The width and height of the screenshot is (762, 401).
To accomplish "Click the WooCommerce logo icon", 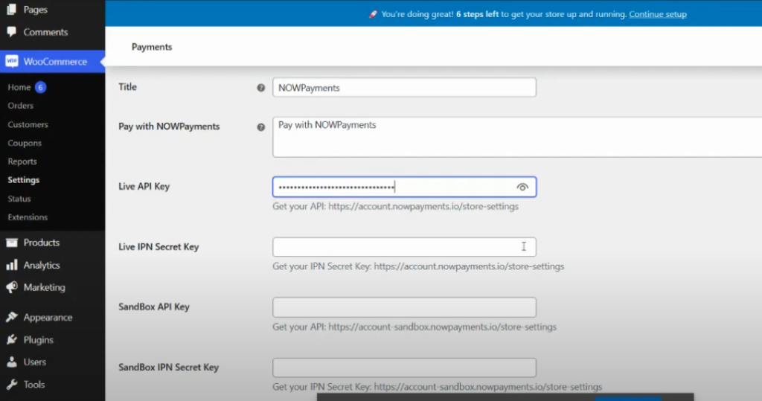I will click(12, 62).
